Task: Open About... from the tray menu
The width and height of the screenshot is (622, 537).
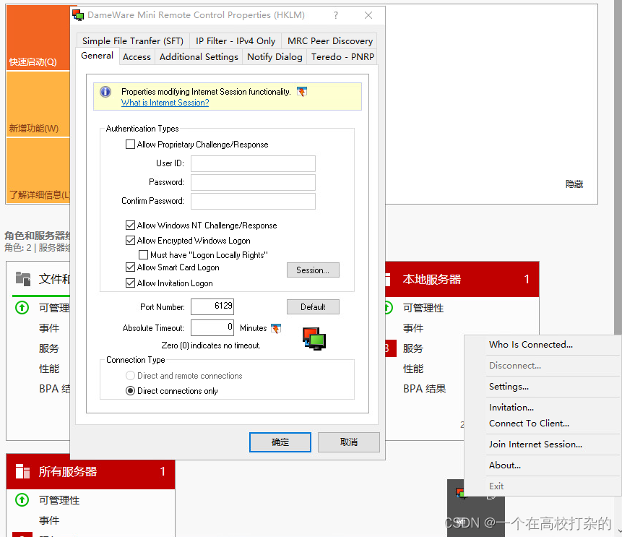Action: pyautogui.click(x=542, y=465)
